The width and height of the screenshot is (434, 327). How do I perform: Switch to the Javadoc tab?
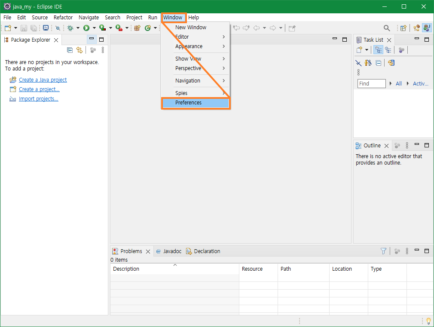(169, 251)
